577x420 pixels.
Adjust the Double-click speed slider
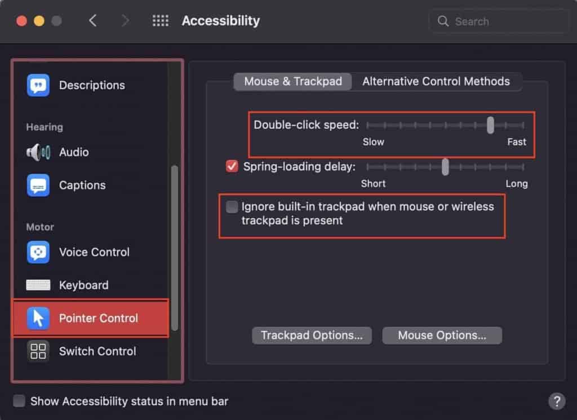(491, 125)
